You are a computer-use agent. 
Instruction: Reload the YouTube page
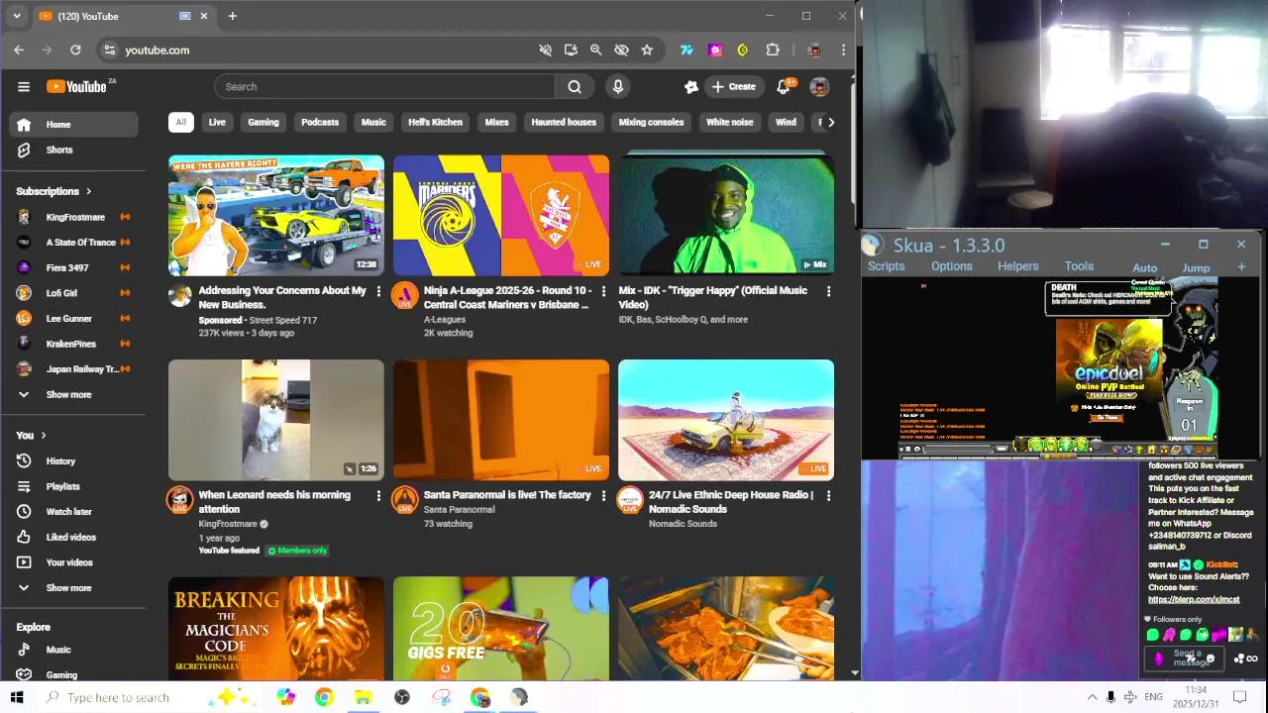pyautogui.click(x=75, y=50)
